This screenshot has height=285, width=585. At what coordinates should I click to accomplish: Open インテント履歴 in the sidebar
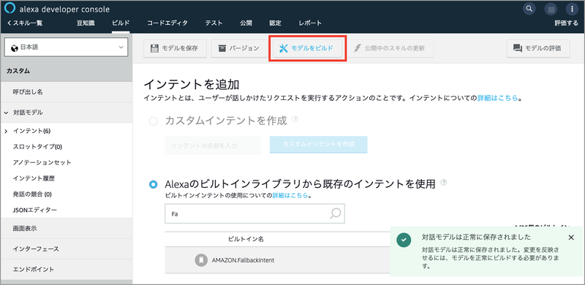point(34,178)
